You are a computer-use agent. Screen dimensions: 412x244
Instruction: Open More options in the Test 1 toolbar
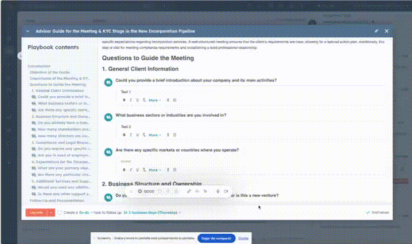pyautogui.click(x=154, y=100)
